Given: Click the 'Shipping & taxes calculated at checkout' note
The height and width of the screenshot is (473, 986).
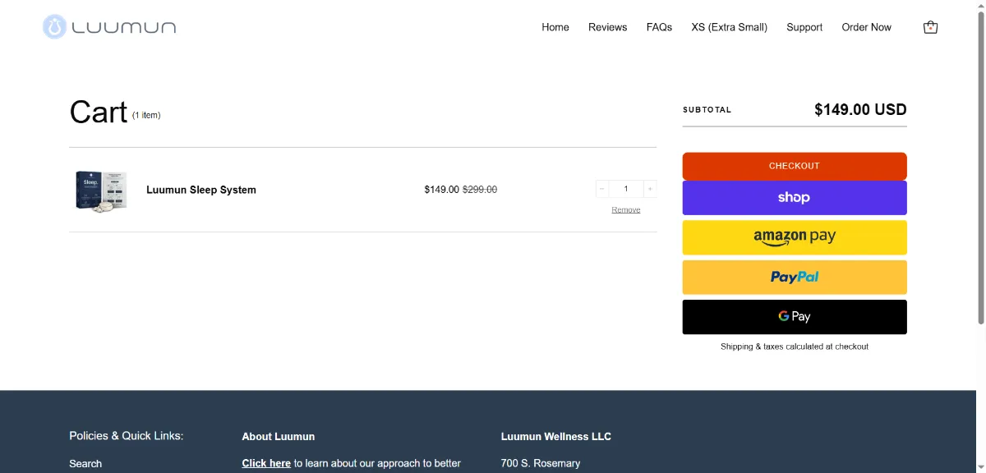Looking at the screenshot, I should pyautogui.click(x=795, y=347).
